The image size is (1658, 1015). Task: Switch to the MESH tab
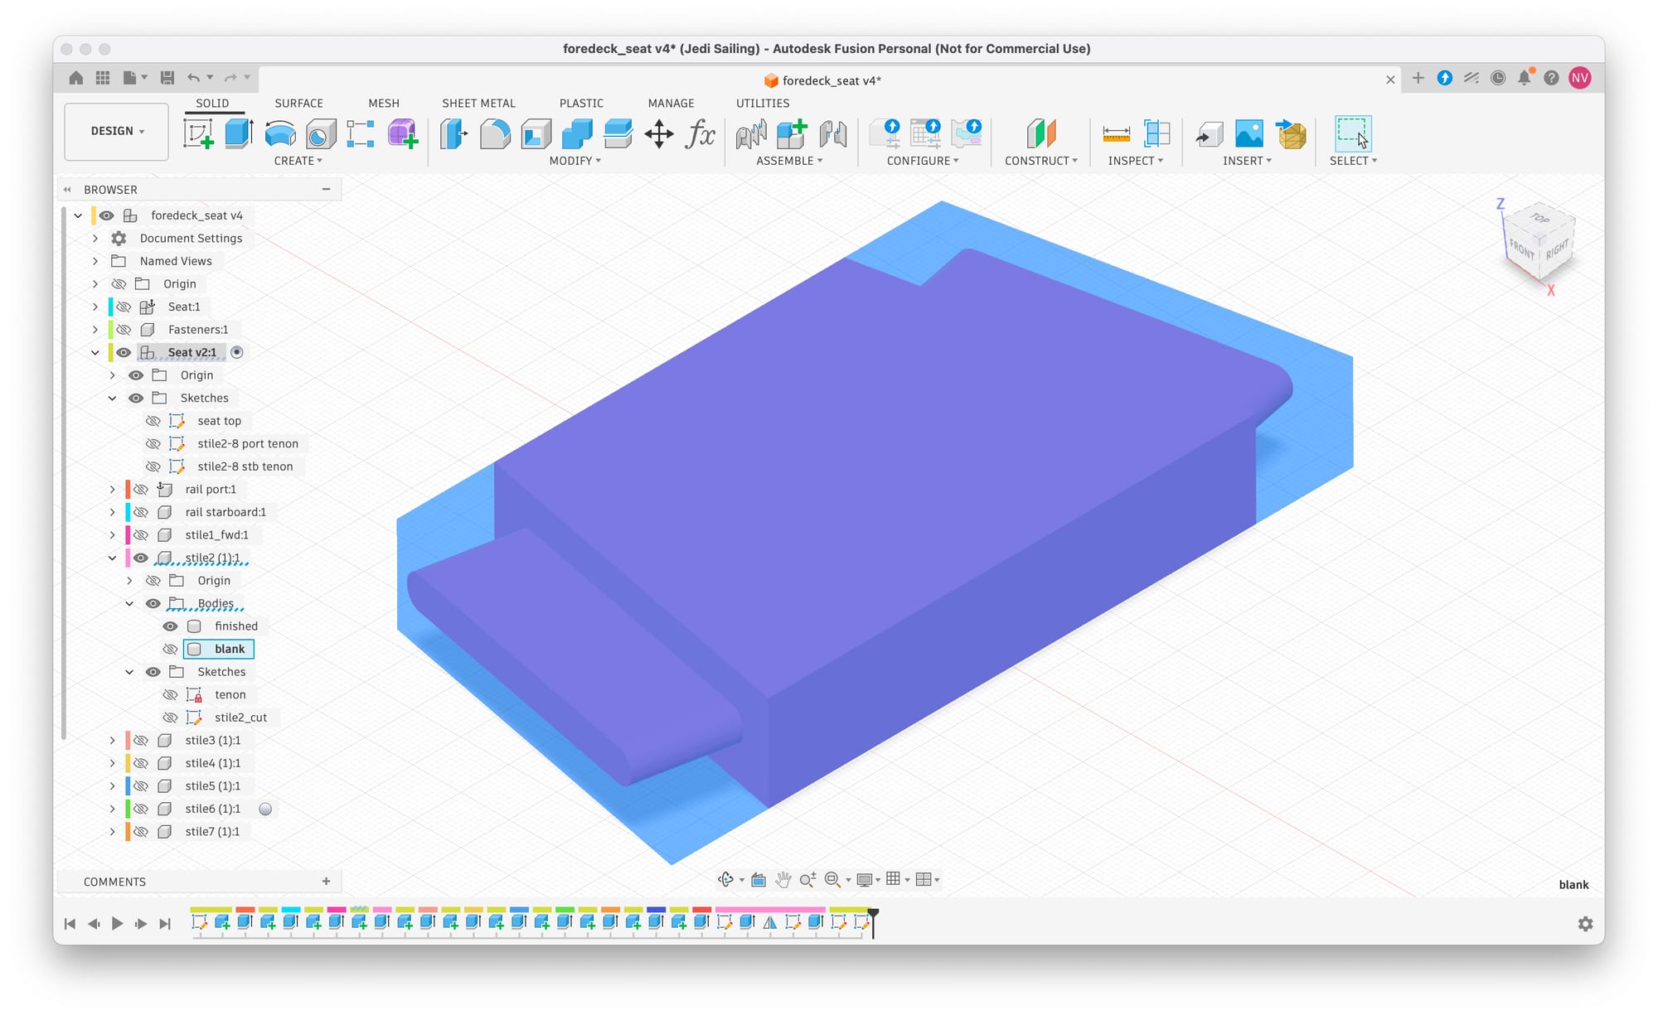pyautogui.click(x=384, y=104)
